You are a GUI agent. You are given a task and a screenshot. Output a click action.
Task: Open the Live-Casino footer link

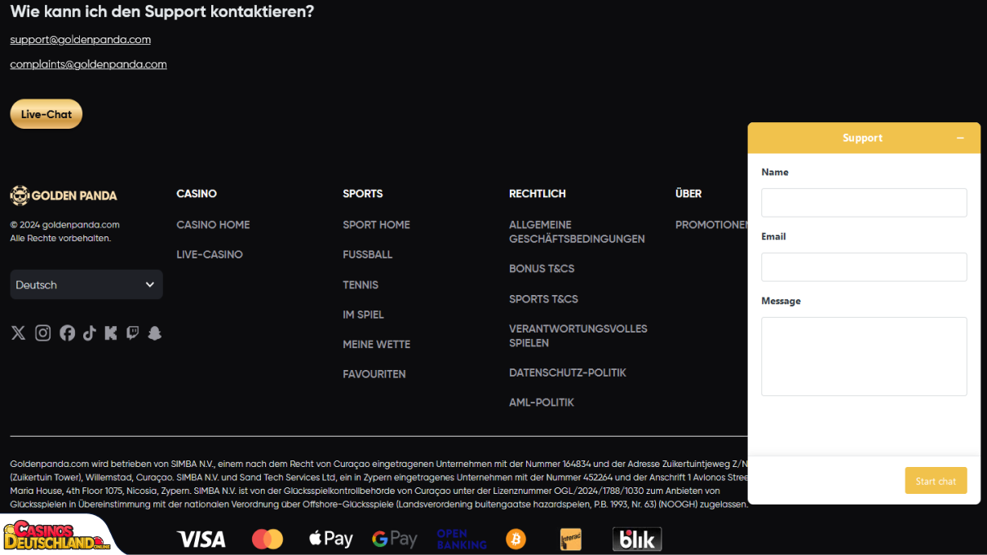[x=210, y=254]
